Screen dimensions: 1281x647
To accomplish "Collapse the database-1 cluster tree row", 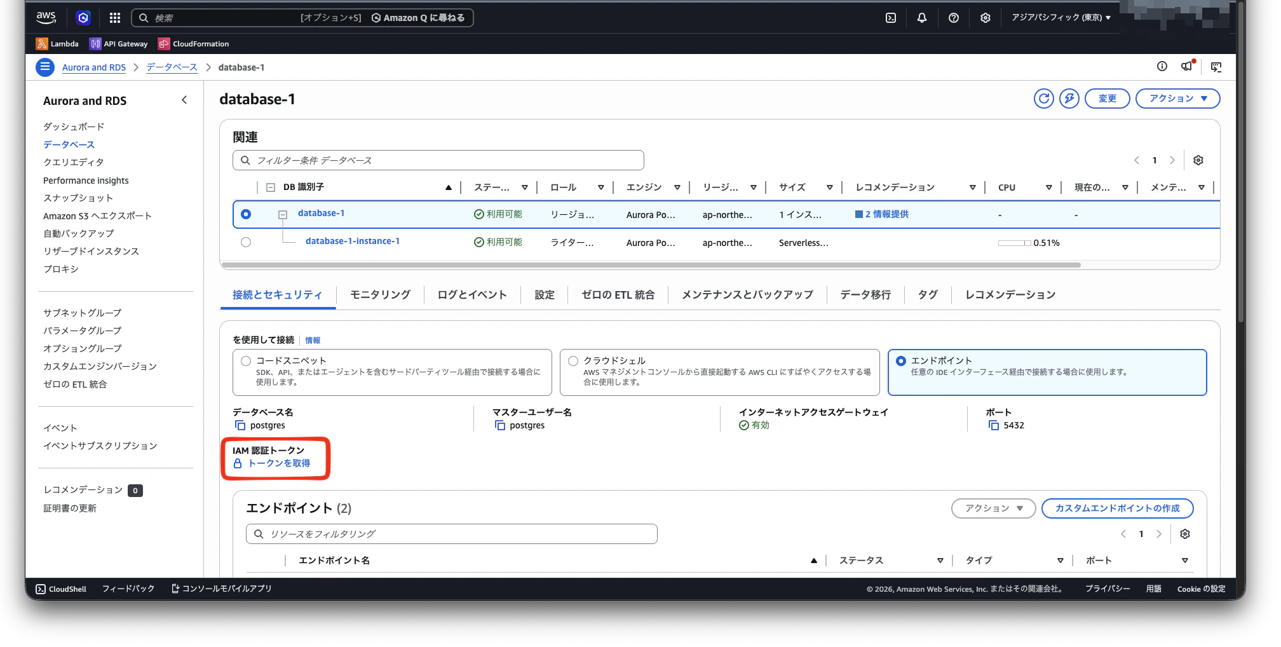I will 283,215.
